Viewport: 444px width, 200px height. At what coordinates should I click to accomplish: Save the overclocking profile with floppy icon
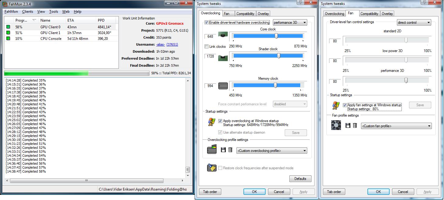coord(223,150)
